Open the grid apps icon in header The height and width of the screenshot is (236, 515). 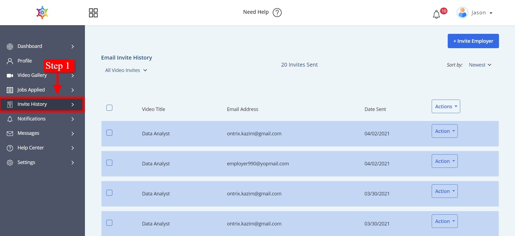[x=93, y=13]
